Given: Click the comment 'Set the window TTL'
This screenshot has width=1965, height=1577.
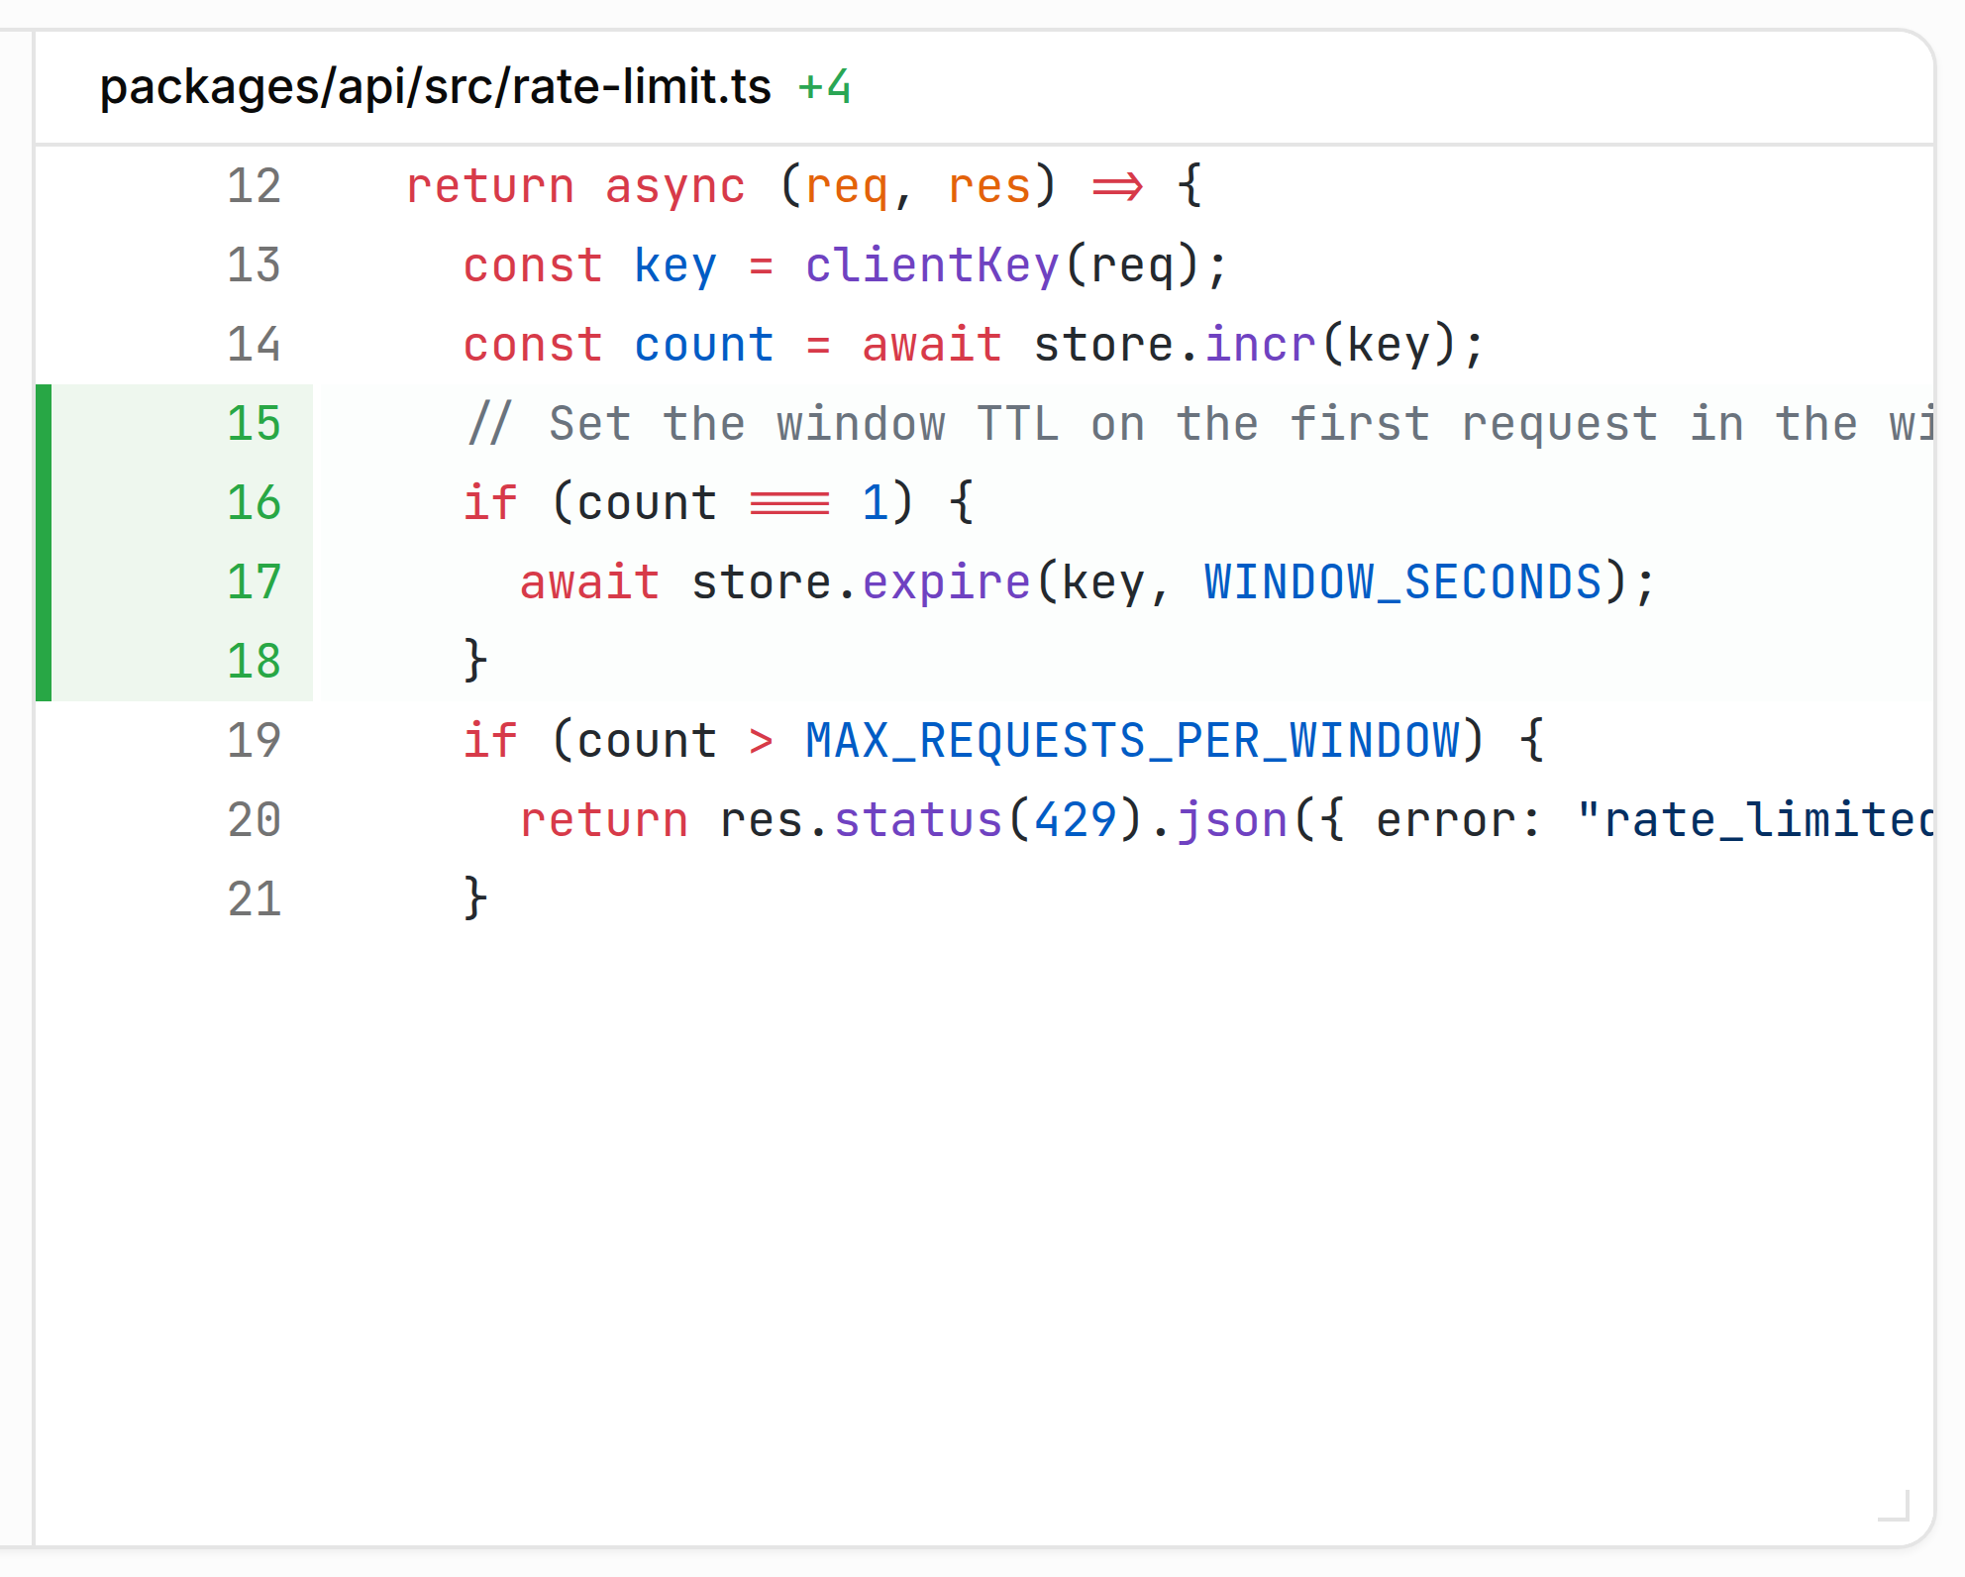Looking at the screenshot, I should (x=804, y=424).
